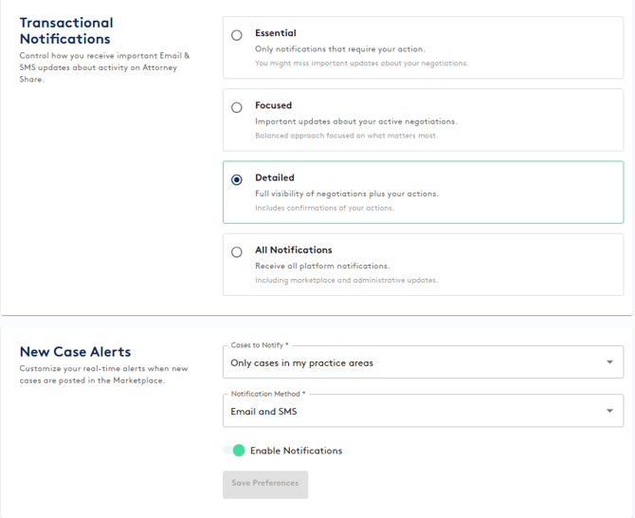Click the 'Email and SMS' selected value
This screenshot has width=635, height=518.
pos(263,412)
